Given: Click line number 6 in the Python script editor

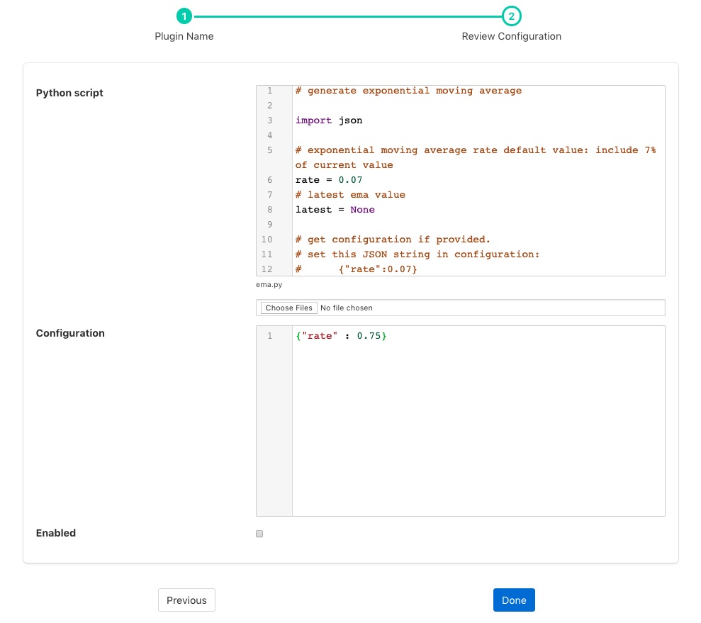Looking at the screenshot, I should (x=269, y=180).
